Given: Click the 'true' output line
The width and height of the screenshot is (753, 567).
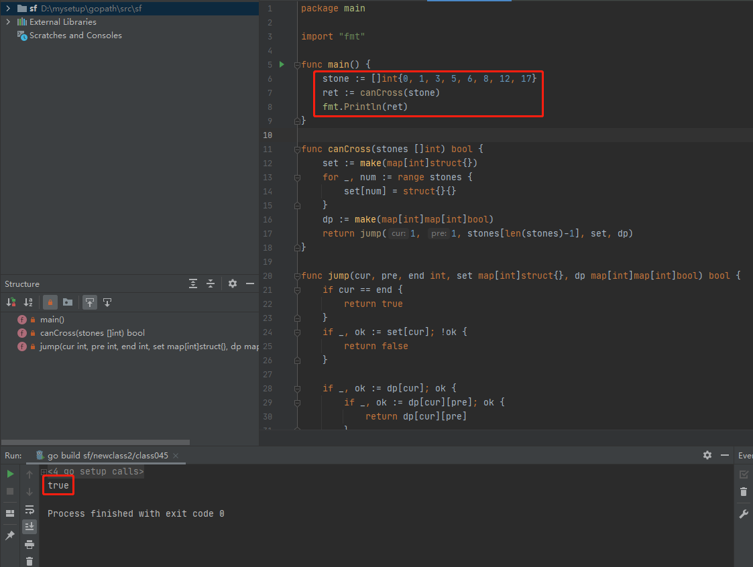Looking at the screenshot, I should tap(58, 485).
